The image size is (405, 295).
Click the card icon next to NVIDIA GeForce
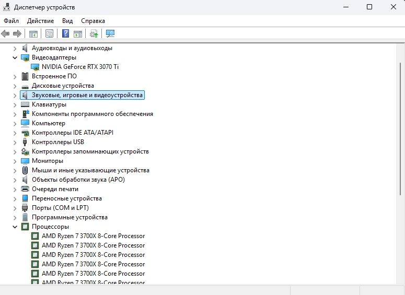pos(35,67)
